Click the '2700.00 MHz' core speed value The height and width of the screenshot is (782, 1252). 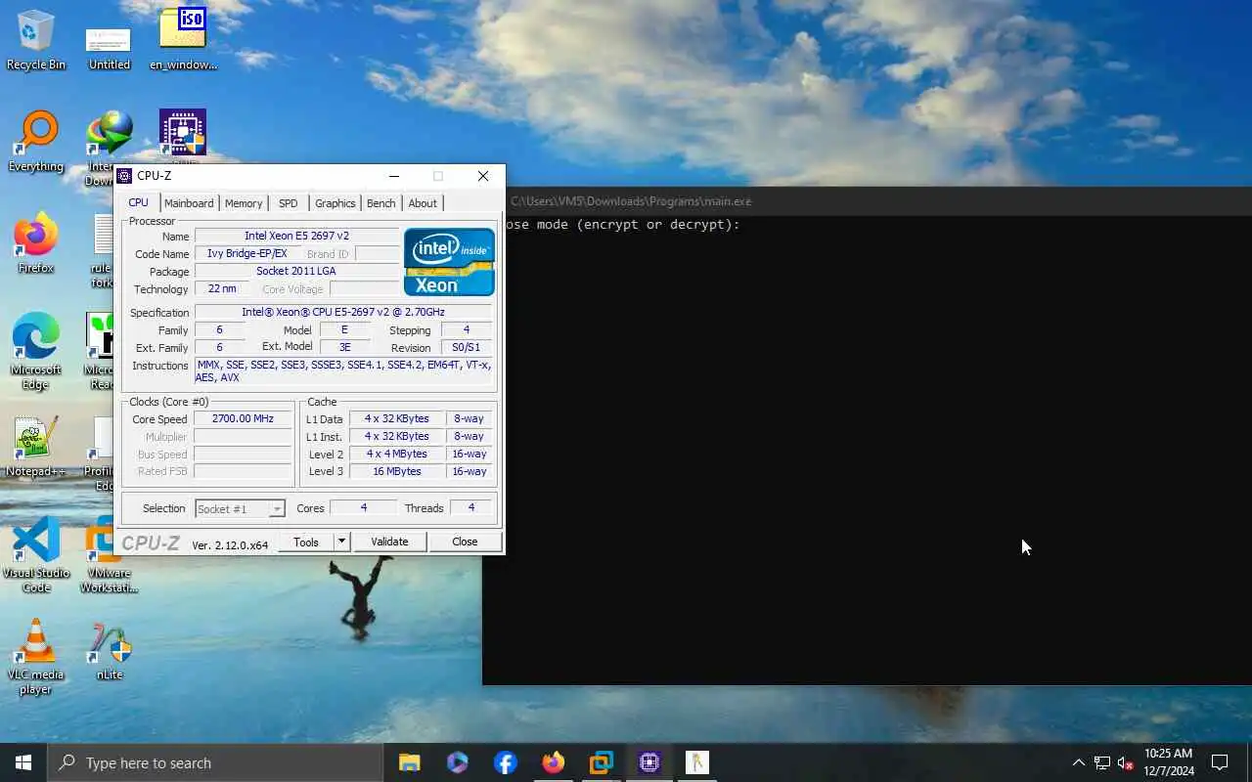[x=243, y=418]
